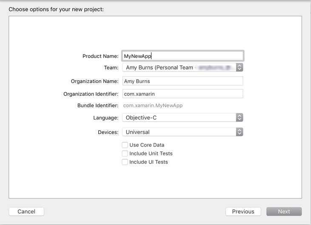Open the Team popup showing Amy Burns

(x=183, y=67)
